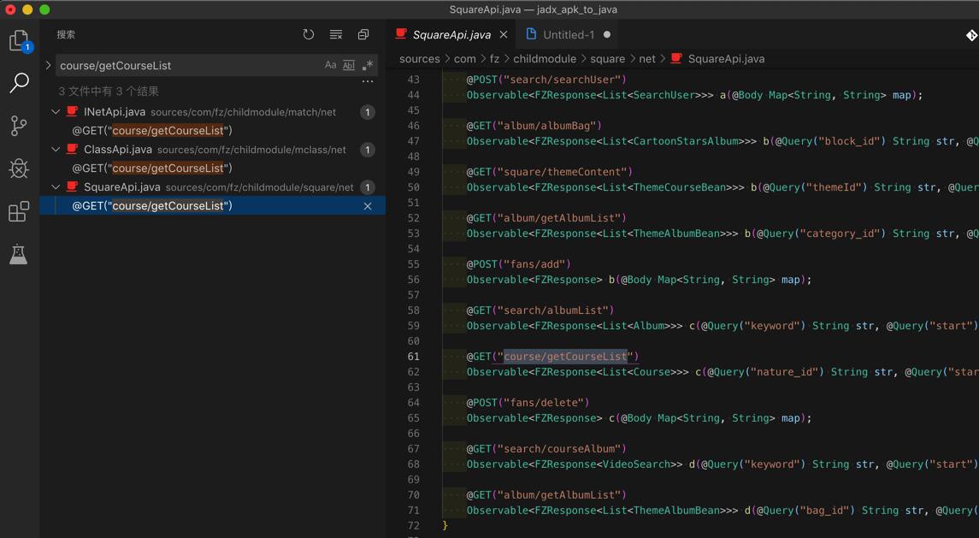Open the "childmodule" breadcrumb
Screen dimensions: 979x538
click(545, 59)
